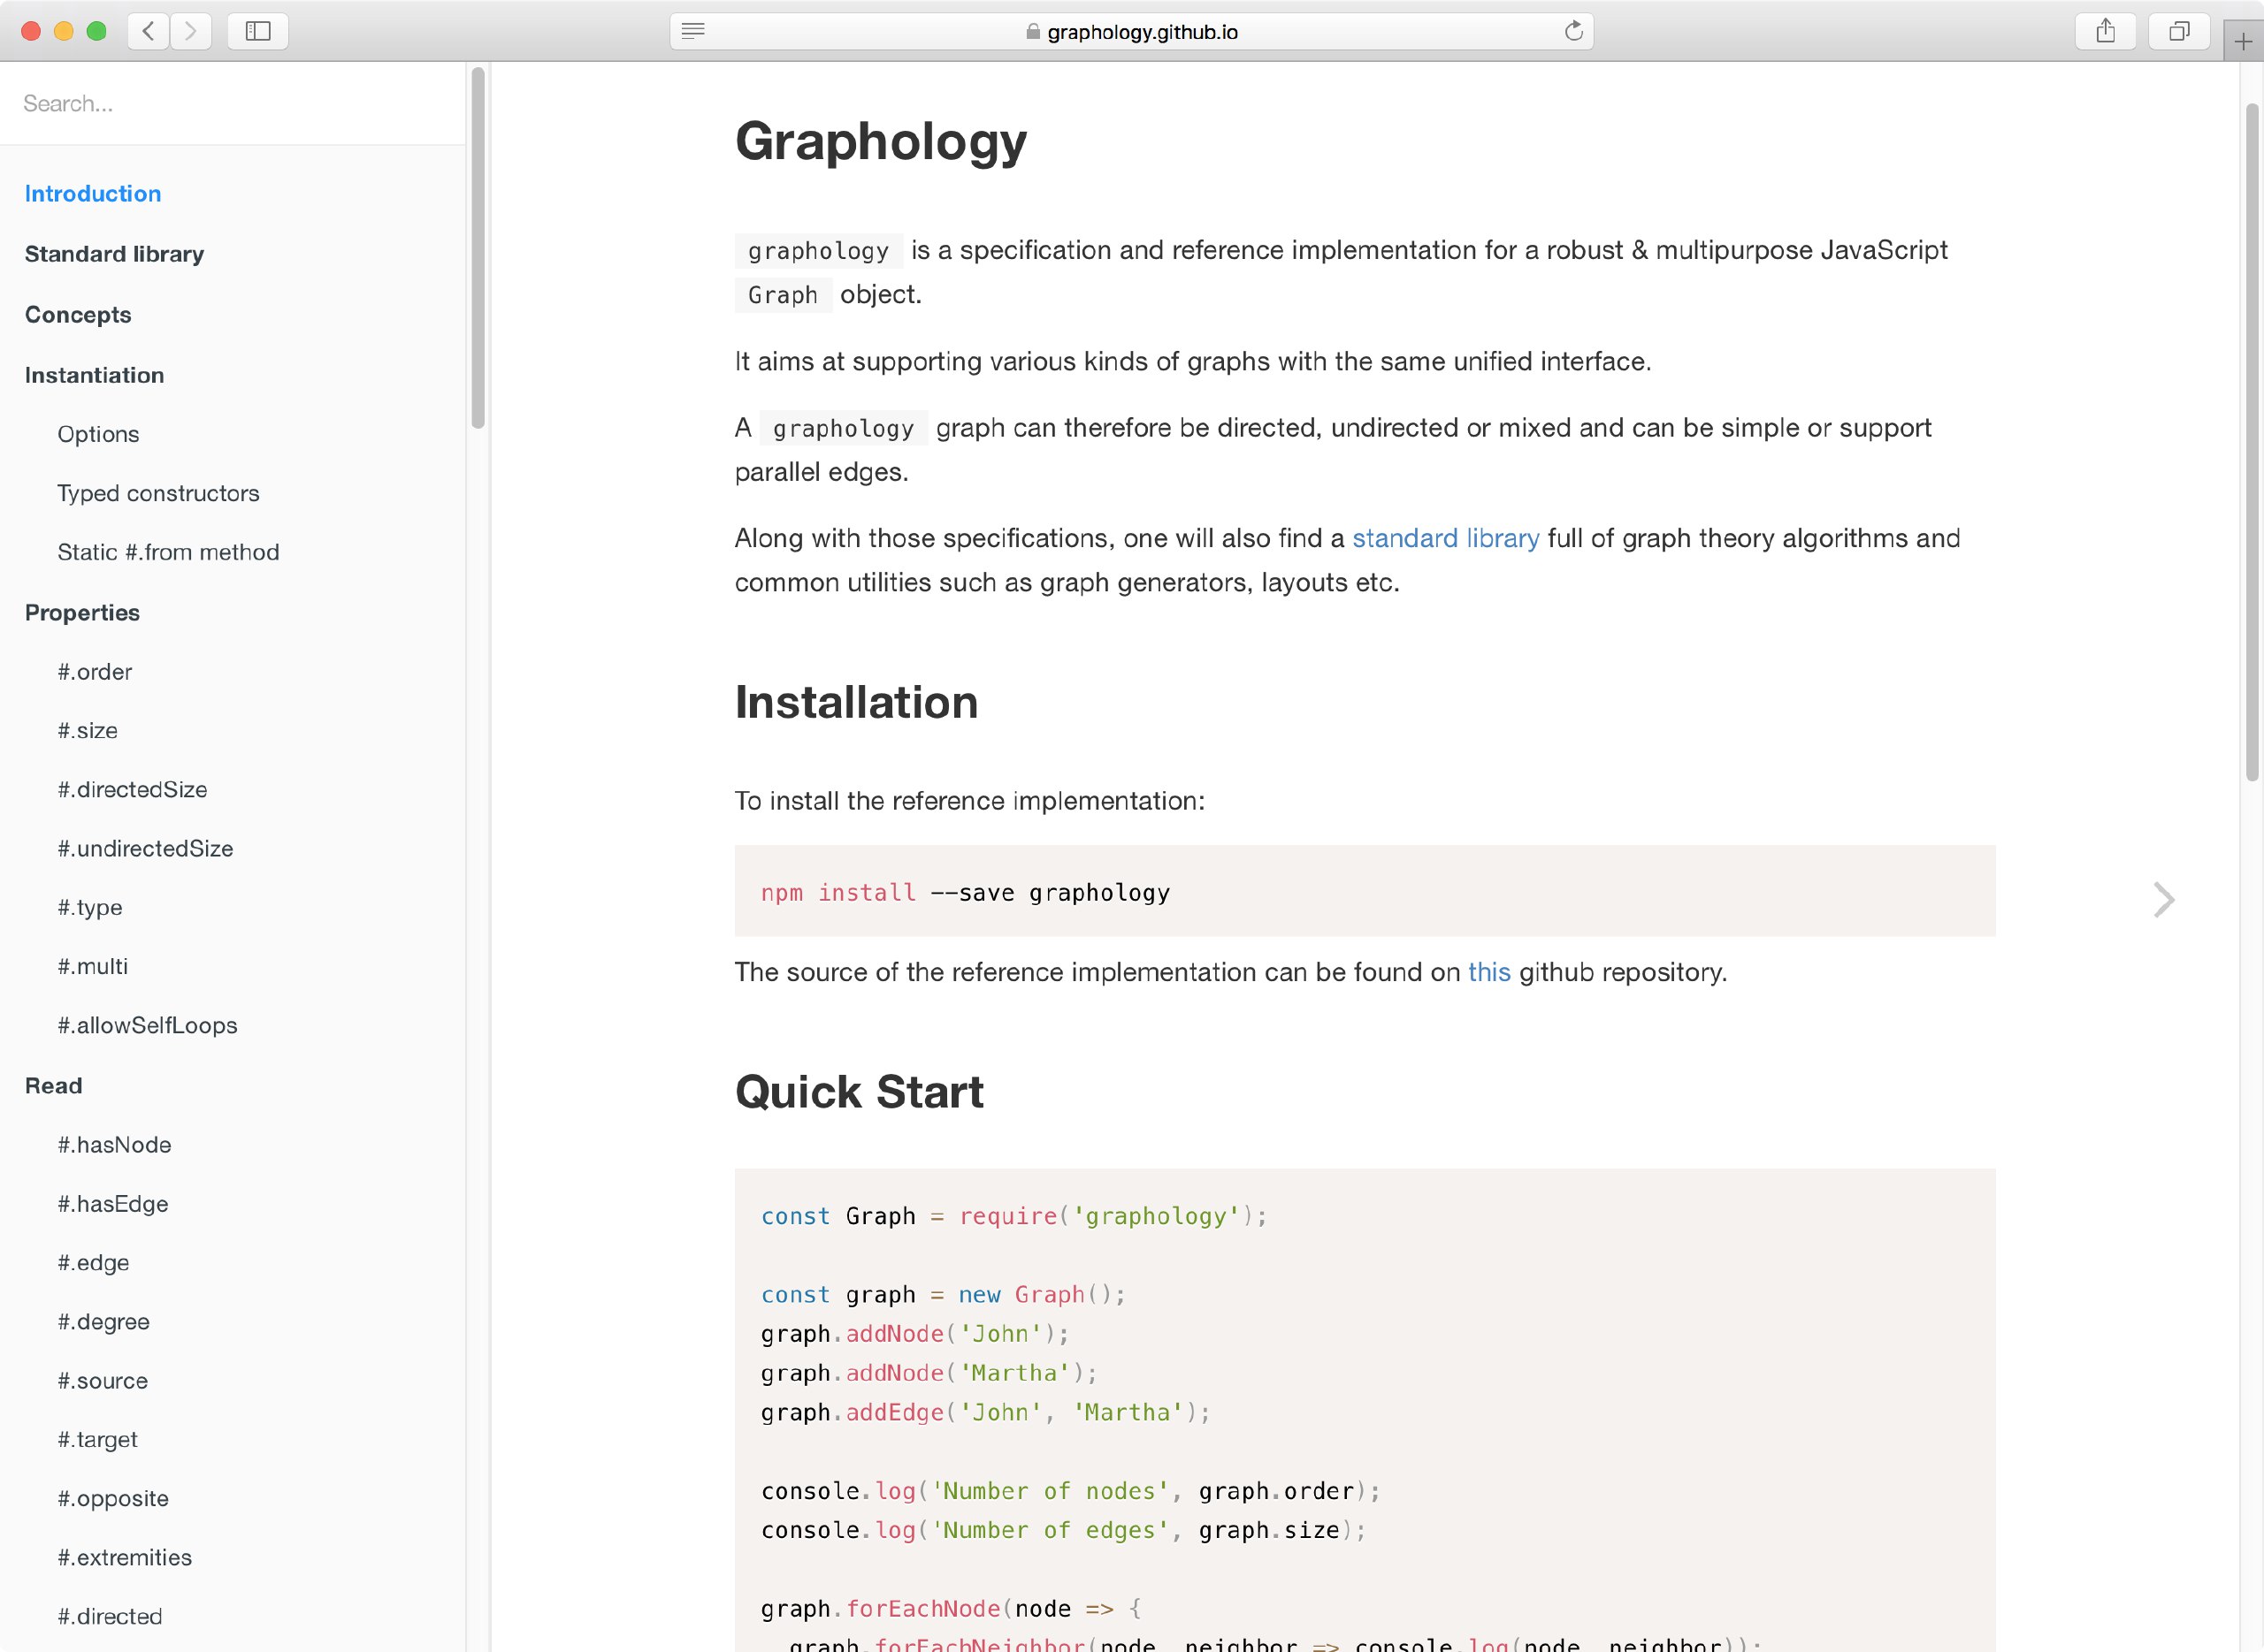Click the graph.addNode('Martha') code line
The height and width of the screenshot is (1652, 2264).
[x=929, y=1374]
